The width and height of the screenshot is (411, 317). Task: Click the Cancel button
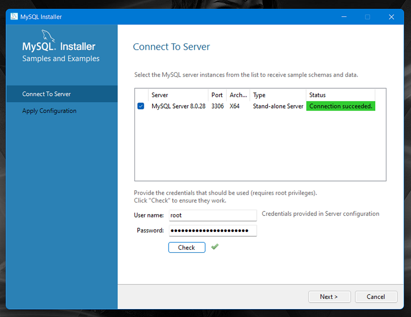tap(376, 296)
